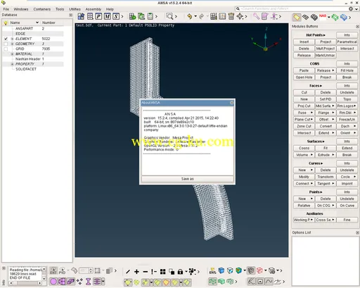Viewport: 360px width, 288px height.
Task: Click the PID colour mode icon
Action: coord(62,270)
